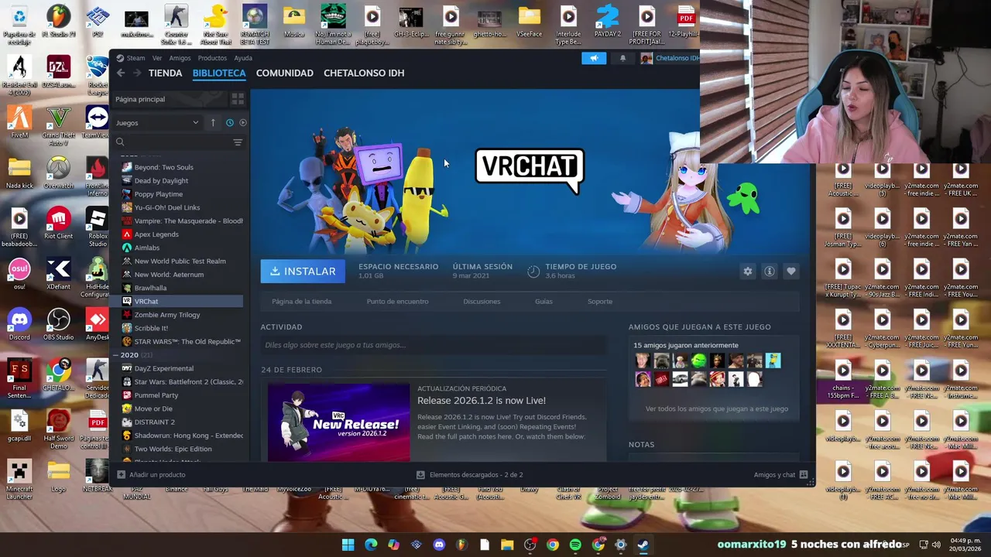Select Zombie Army Trilogy in library
The height and width of the screenshot is (557, 991).
(167, 315)
